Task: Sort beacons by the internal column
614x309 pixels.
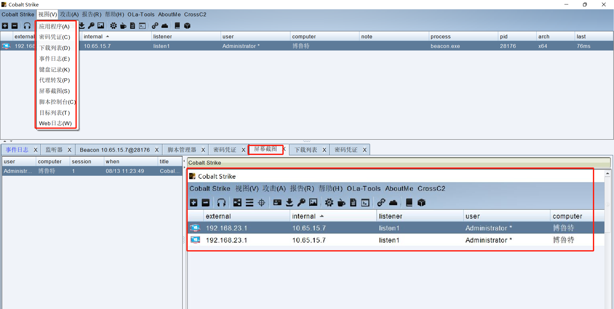Action: click(116, 36)
